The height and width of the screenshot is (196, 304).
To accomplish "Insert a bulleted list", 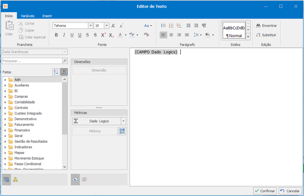I will tap(163, 25).
